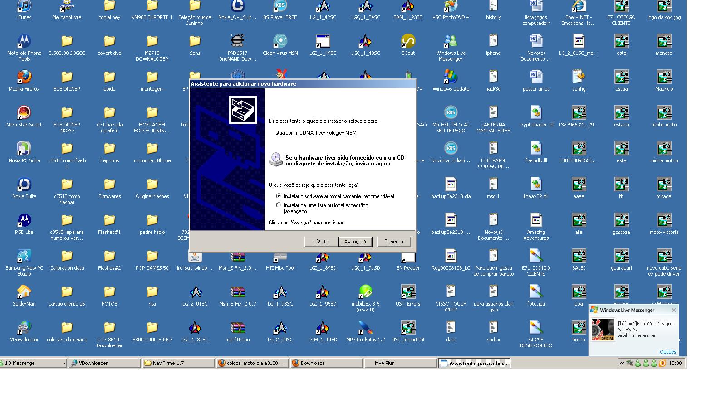Open the iTunes desktop shortcut

click(x=24, y=7)
